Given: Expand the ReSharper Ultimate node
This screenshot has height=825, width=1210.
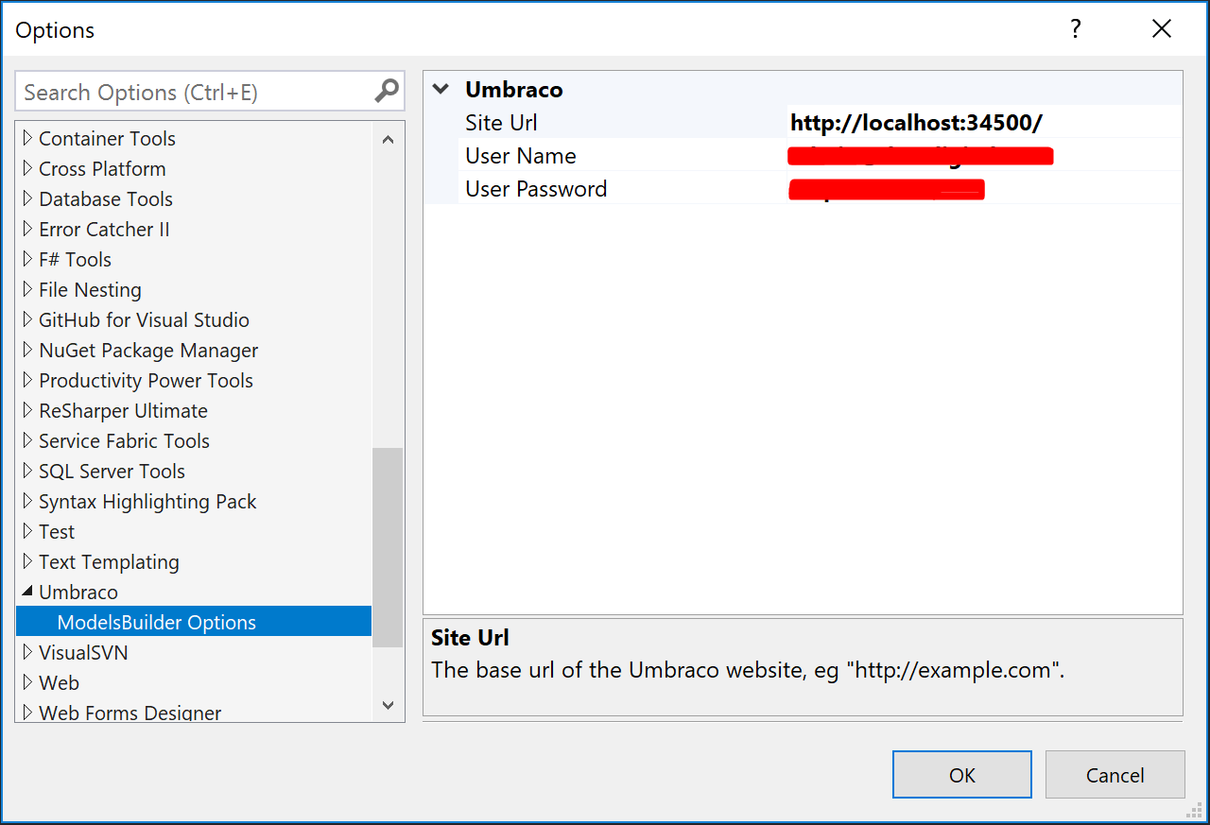Looking at the screenshot, I should (27, 410).
